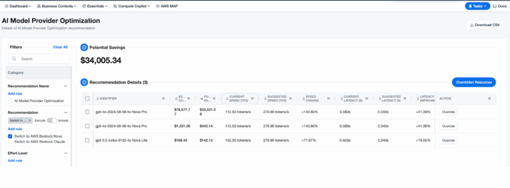The width and height of the screenshot is (510, 188).
Task: Open the Suggested Speed (TPS) column menu icon
Action: click(290, 98)
